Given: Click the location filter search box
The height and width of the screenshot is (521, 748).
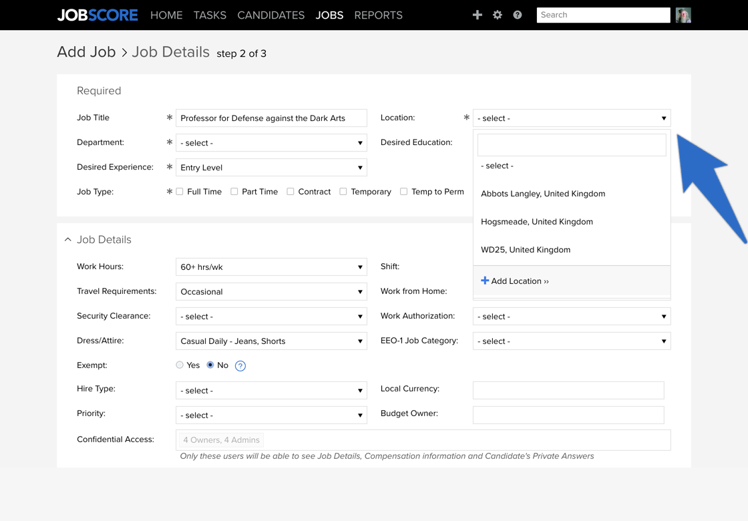Looking at the screenshot, I should point(572,144).
